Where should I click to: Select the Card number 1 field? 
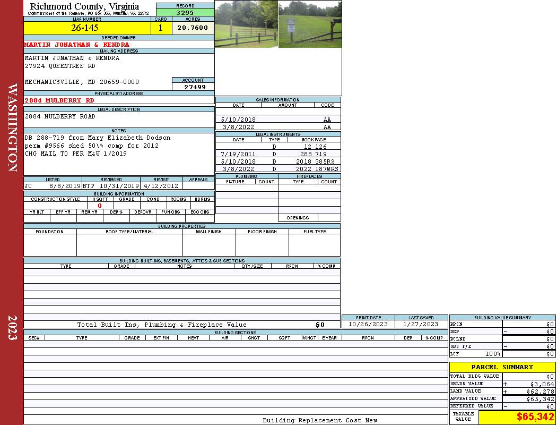(x=161, y=28)
